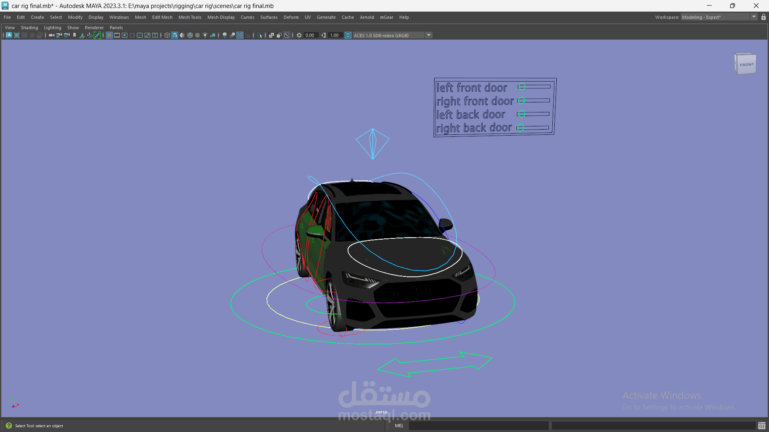Click the MEL language button
This screenshot has width=769, height=432.
pyautogui.click(x=399, y=426)
